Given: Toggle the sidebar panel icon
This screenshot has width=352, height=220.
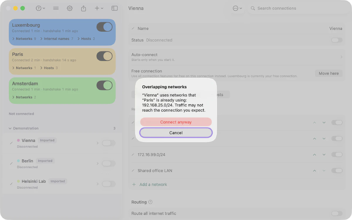Looking at the screenshot, I should point(115,8).
